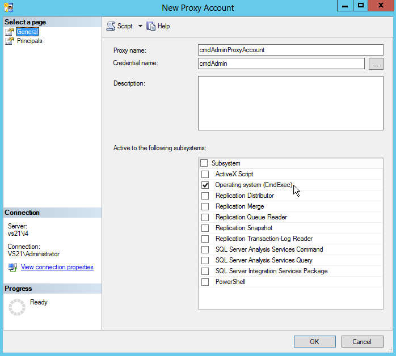
Task: Maximize the New Proxy Account window
Action: (x=361, y=6)
